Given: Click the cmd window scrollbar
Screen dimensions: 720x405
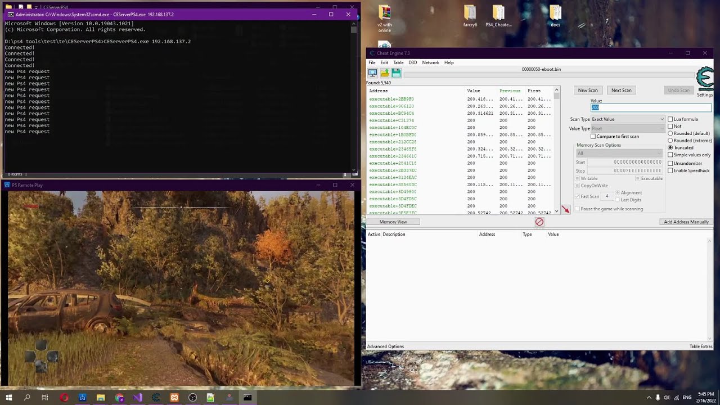Looking at the screenshot, I should pyautogui.click(x=354, y=96).
